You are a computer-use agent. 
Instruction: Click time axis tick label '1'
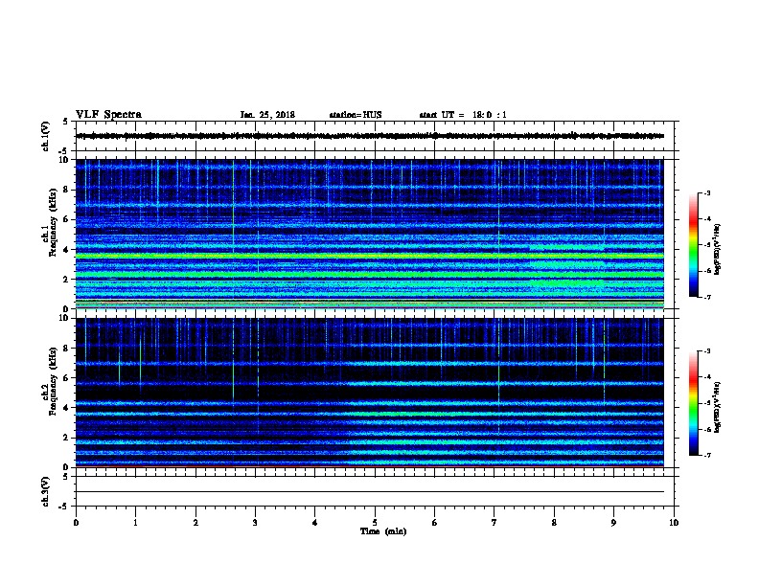(135, 522)
